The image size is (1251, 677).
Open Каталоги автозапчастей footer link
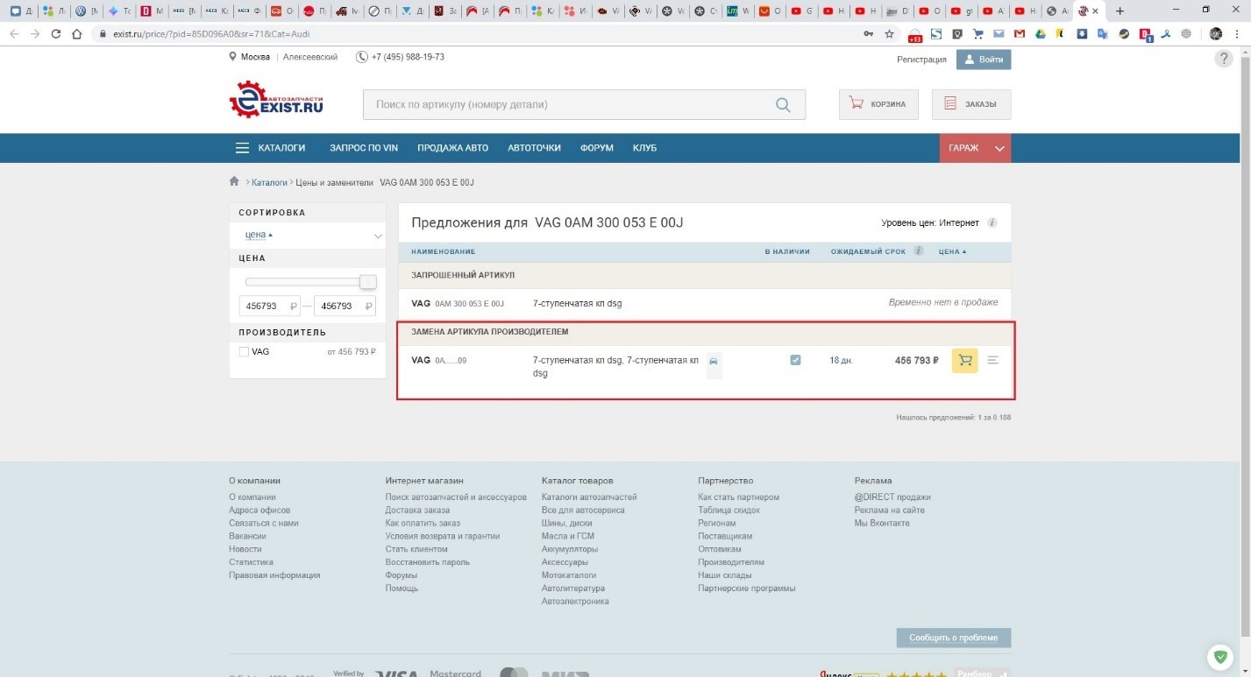[x=589, y=497]
